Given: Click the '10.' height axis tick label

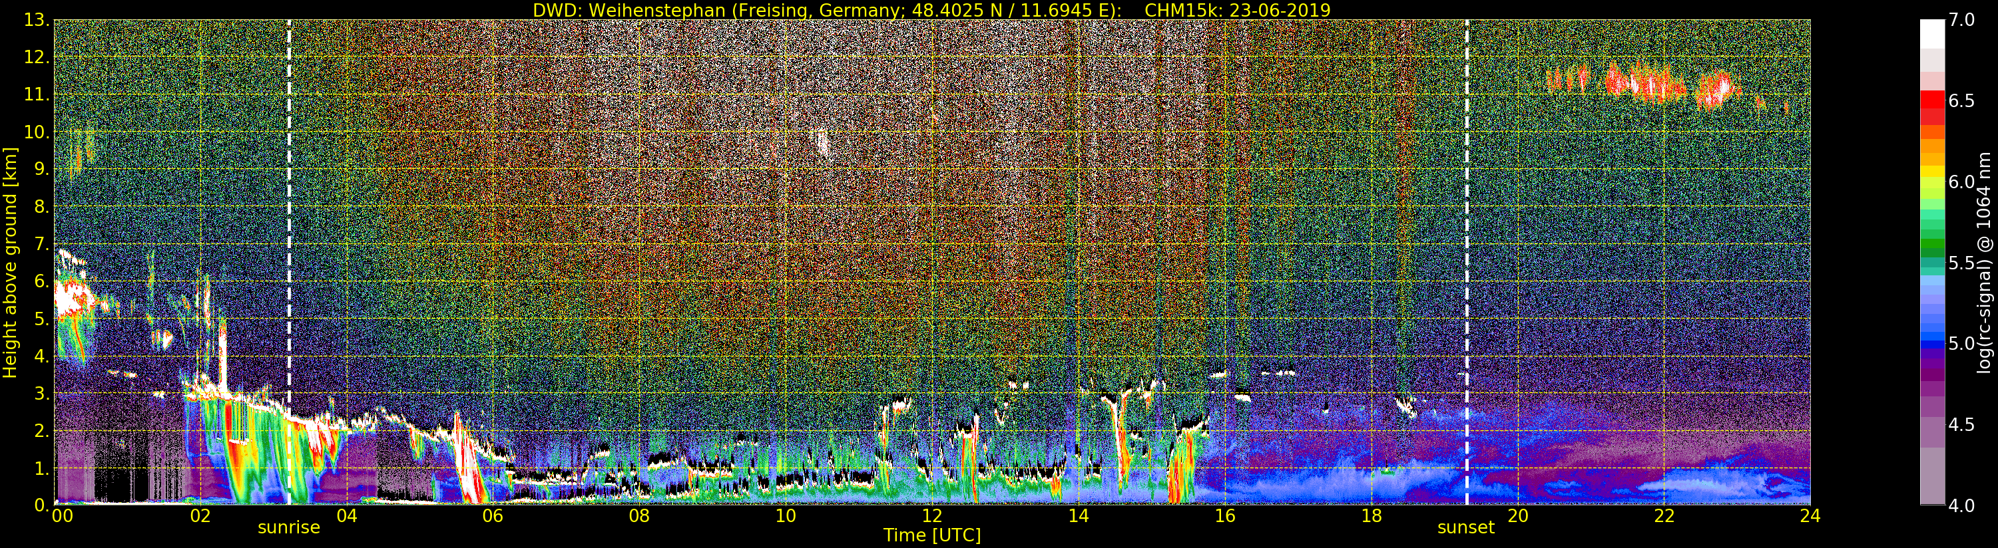Looking at the screenshot, I should click(x=37, y=132).
